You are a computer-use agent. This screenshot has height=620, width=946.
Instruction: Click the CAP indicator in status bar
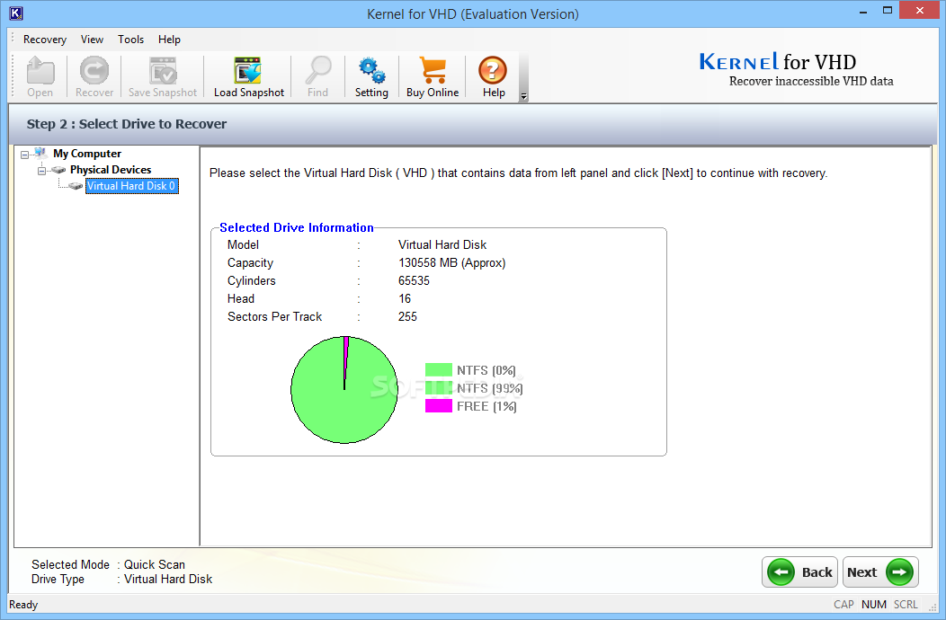pyautogui.click(x=843, y=605)
